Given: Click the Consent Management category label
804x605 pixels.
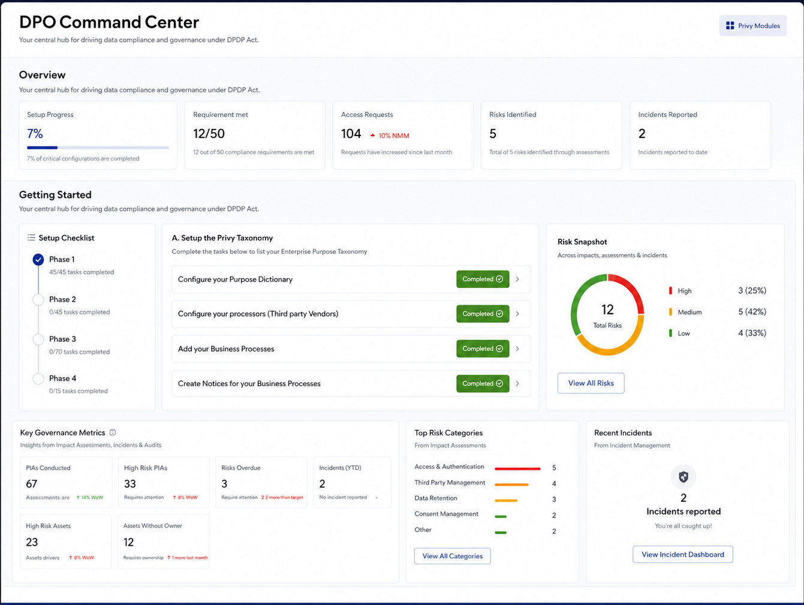Looking at the screenshot, I should [x=447, y=514].
